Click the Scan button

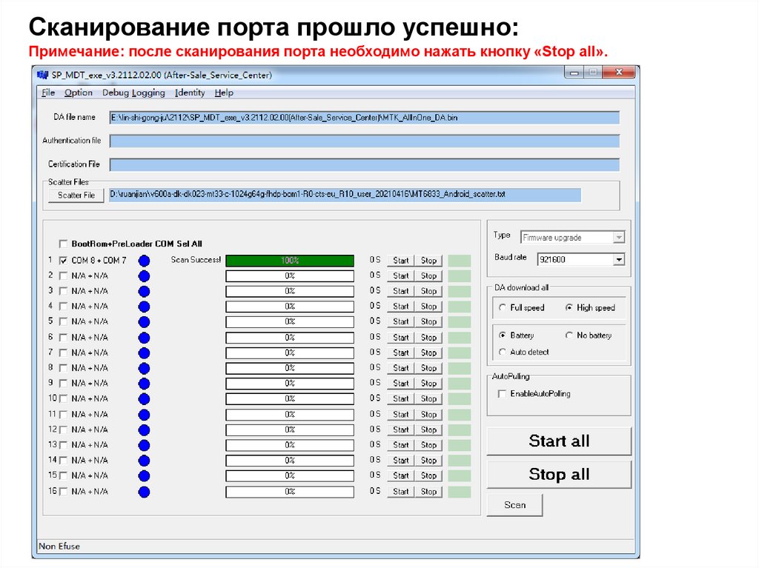(514, 505)
